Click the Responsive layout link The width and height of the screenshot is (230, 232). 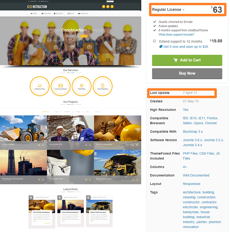coord(192,184)
